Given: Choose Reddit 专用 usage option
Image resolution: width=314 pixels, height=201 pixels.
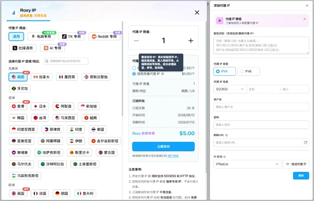Looking at the screenshot, I should [104, 36].
